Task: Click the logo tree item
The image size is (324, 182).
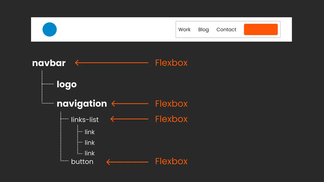Action: [x=66, y=84]
